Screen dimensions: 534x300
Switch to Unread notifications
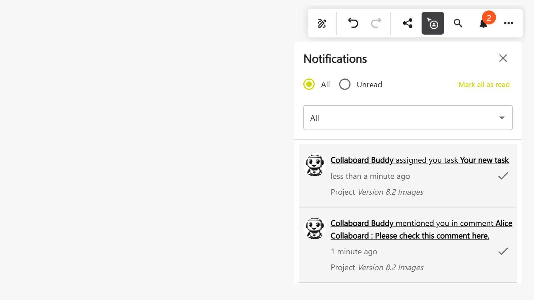(x=345, y=84)
